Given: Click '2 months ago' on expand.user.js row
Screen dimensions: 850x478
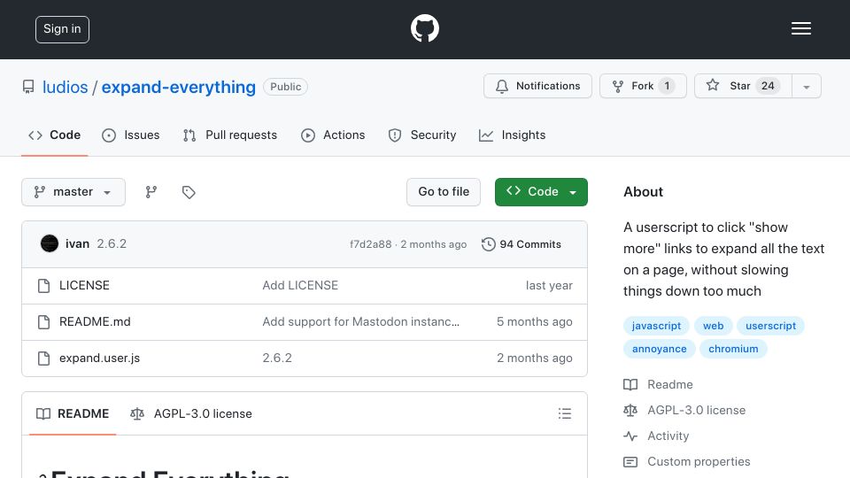Looking at the screenshot, I should pyautogui.click(x=535, y=358).
